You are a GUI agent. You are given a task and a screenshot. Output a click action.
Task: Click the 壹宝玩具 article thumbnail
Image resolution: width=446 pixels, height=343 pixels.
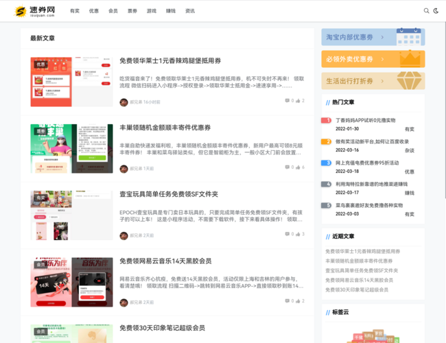71,215
